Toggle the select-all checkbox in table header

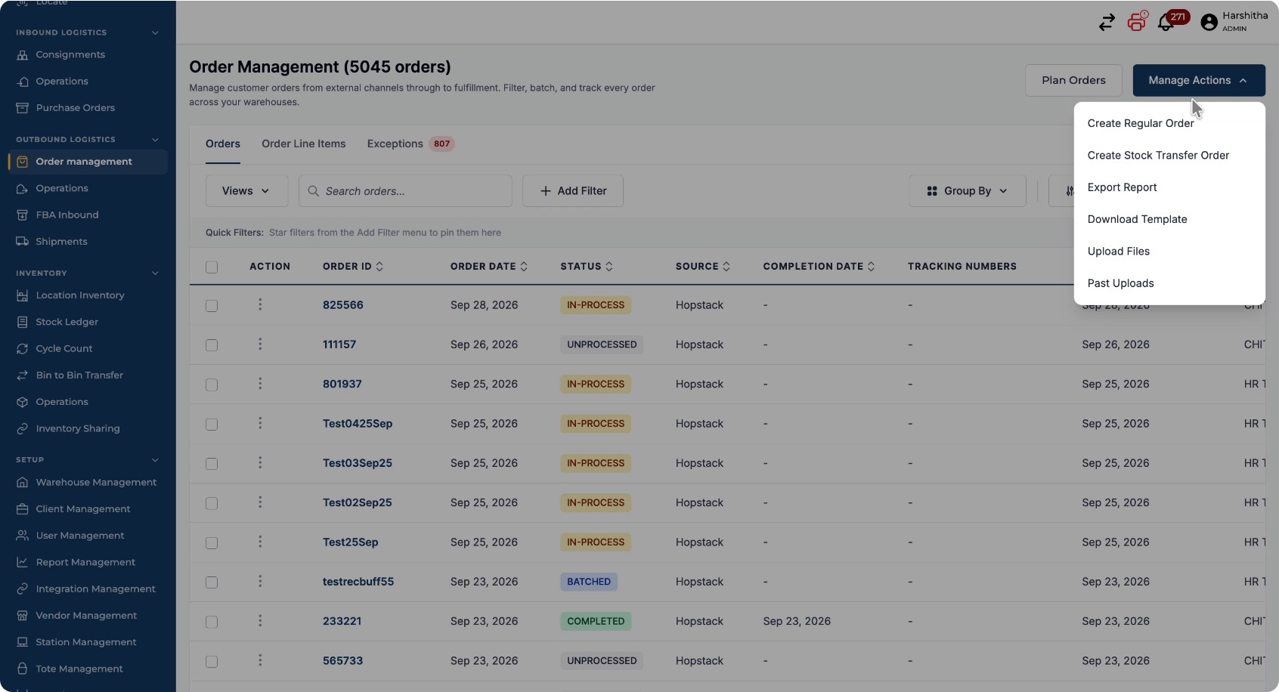click(x=212, y=267)
